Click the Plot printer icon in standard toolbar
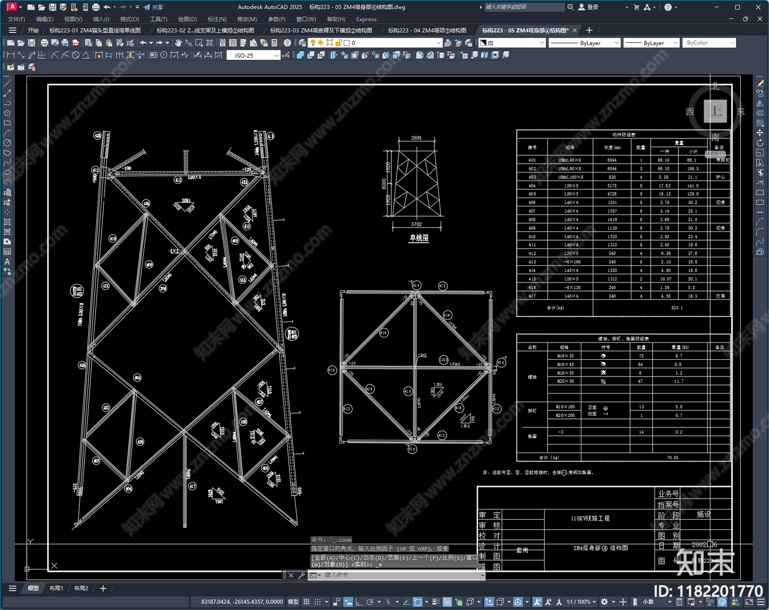This screenshot has height=610, width=769. [44, 43]
